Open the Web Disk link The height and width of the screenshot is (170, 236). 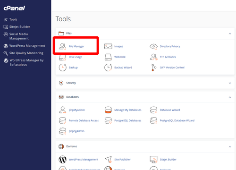coord(120,57)
